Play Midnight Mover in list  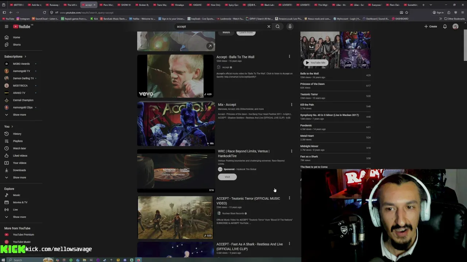click(x=335, y=148)
